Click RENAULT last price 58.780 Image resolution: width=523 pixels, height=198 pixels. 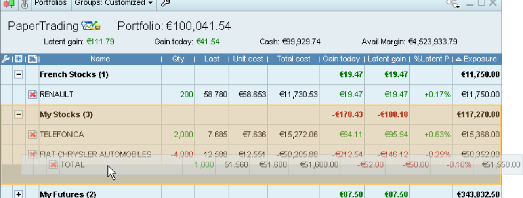[x=216, y=95]
